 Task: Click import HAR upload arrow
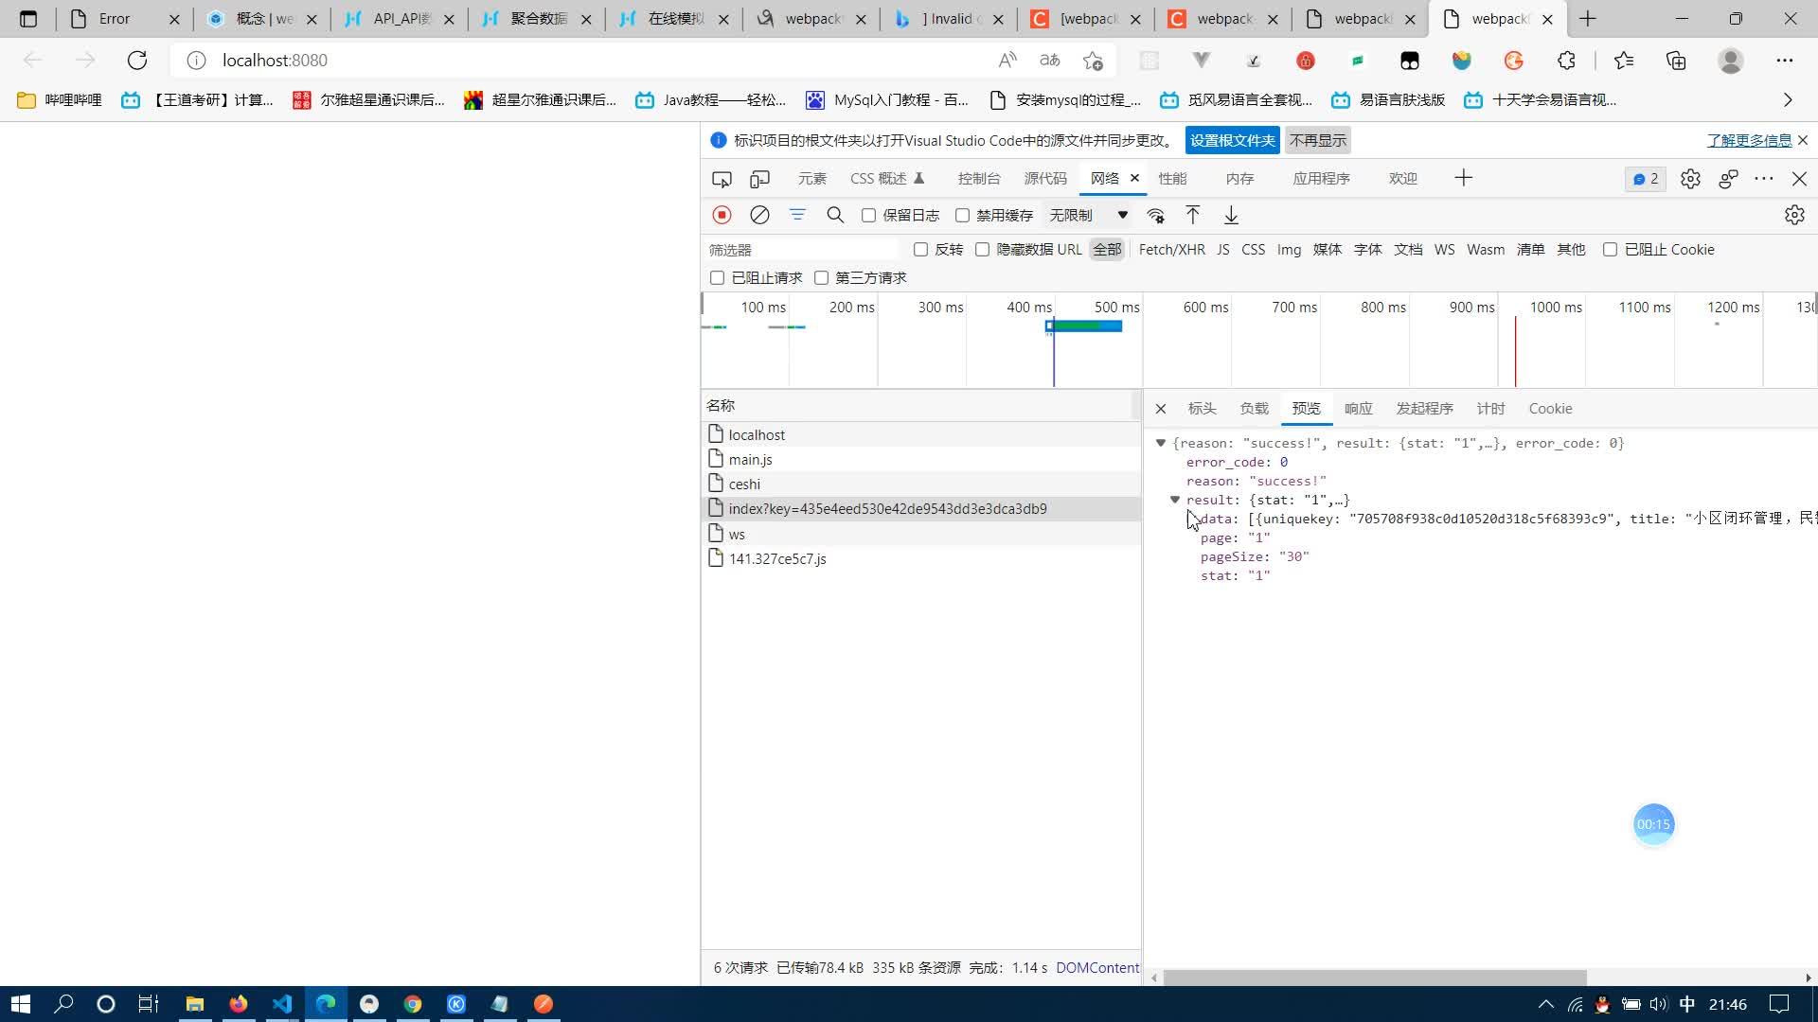point(1193,215)
